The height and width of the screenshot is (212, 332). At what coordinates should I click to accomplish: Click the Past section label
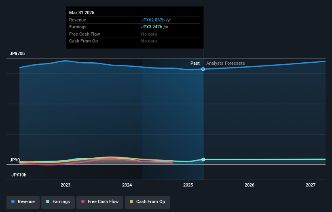click(x=195, y=63)
